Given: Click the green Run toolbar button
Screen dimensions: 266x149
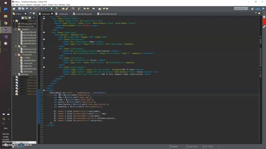Looking at the screenshot, I should tap(52, 9).
